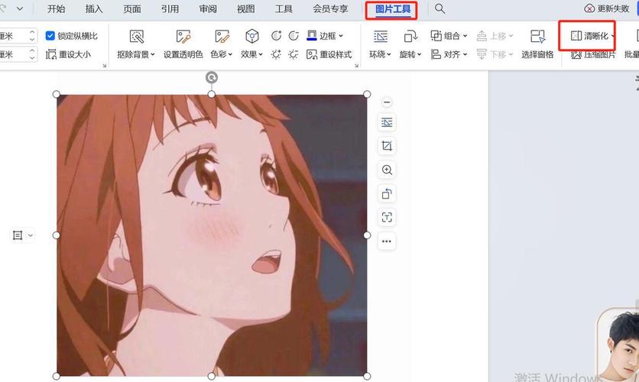This screenshot has height=382, width=639.
Task: Decrease brightness with the sun minus icon
Action: click(294, 54)
